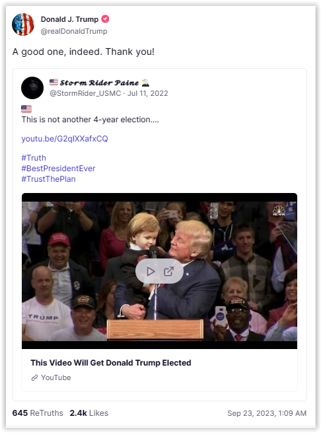This screenshot has width=321, height=433.
Task: Click the chain link icon beside YouTube
Action: coord(34,377)
